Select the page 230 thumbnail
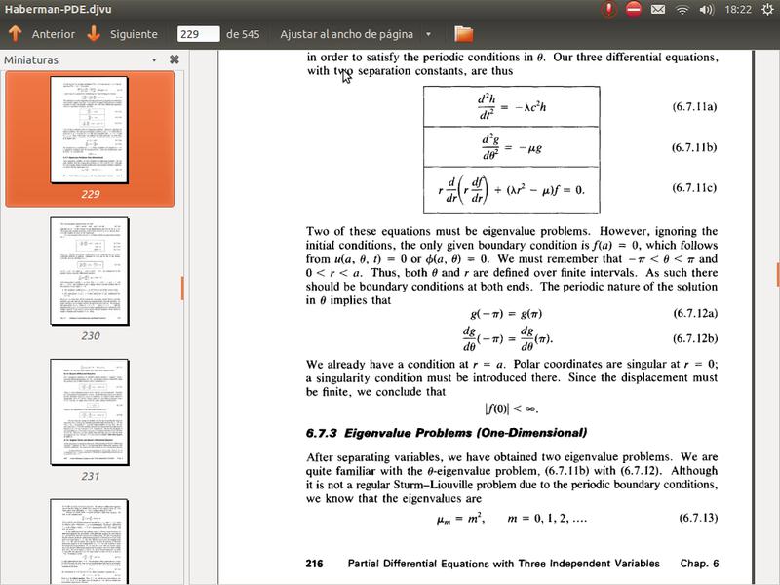Viewport: 780px width, 585px height. [90, 271]
